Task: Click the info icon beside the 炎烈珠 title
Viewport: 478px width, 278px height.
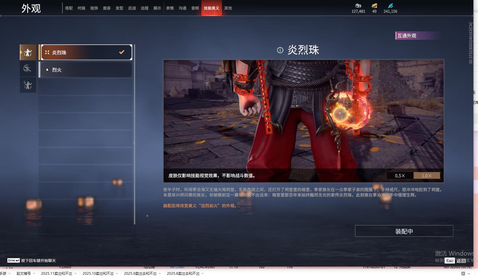Action: 280,50
